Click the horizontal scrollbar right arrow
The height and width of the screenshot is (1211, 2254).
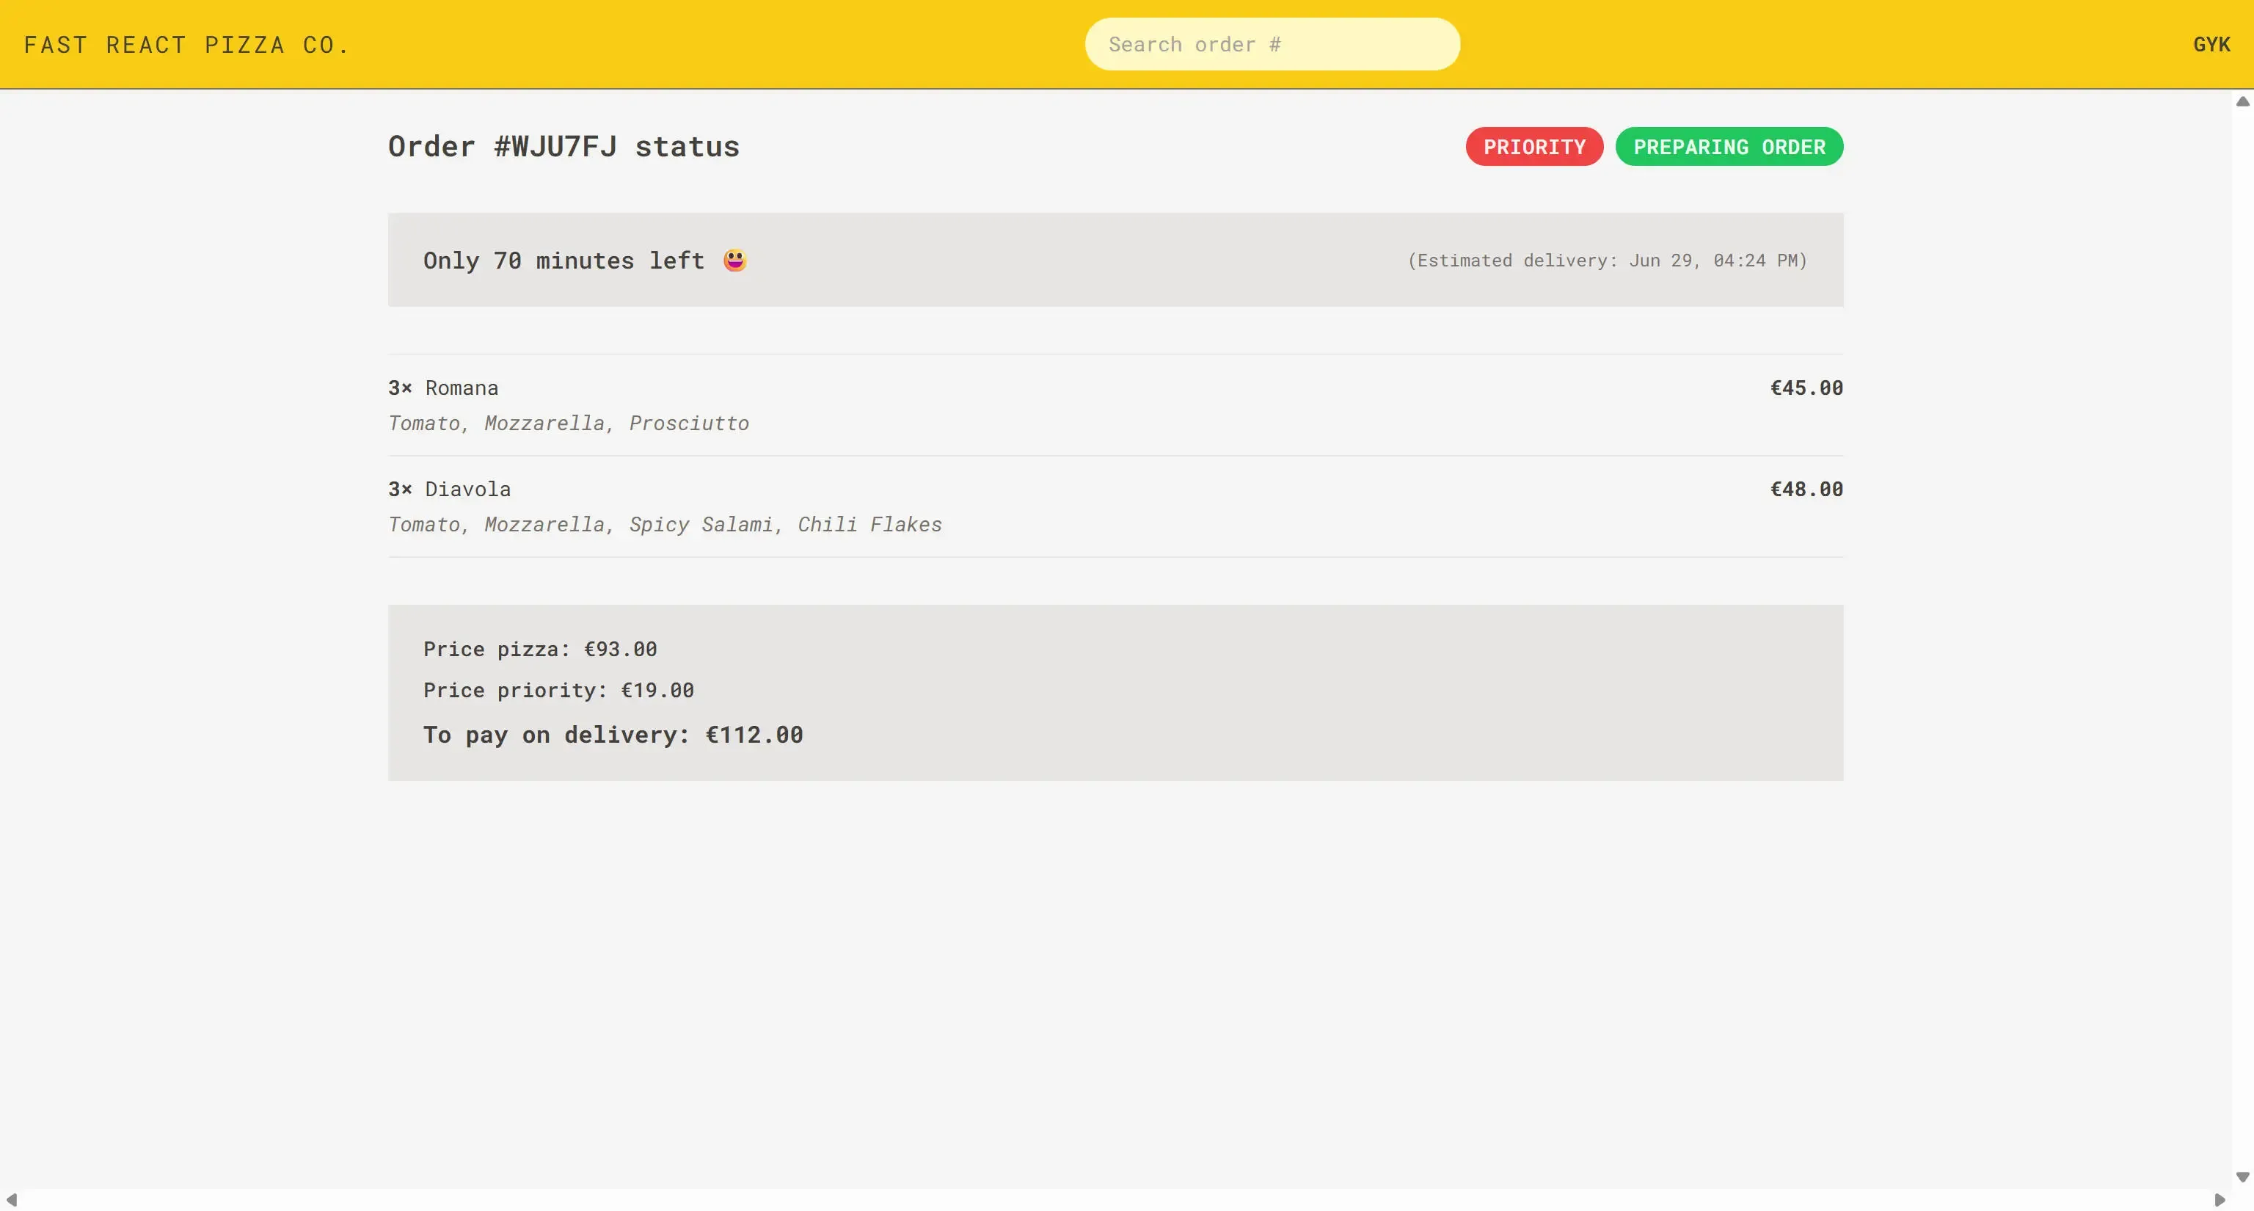[x=2220, y=1200]
